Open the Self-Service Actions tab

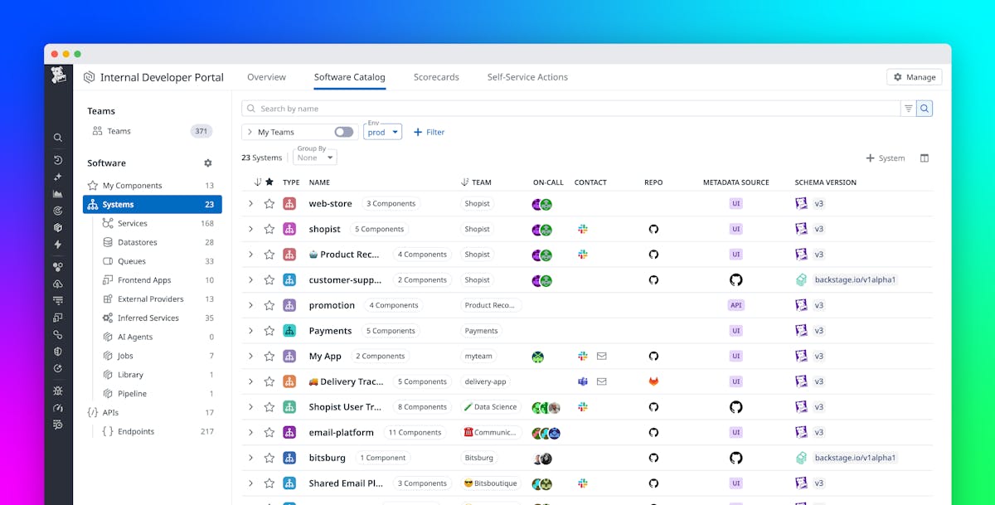(x=527, y=76)
